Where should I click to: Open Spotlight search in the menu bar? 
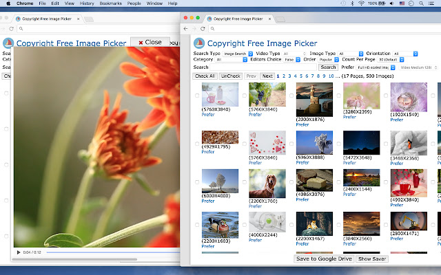click(x=421, y=3)
